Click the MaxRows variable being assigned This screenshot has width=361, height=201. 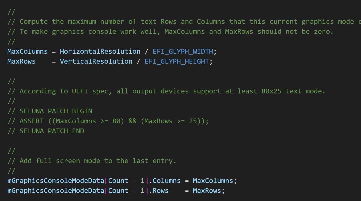(21, 61)
